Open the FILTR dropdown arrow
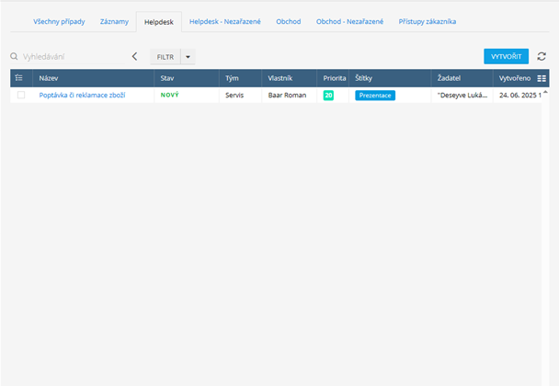 188,57
